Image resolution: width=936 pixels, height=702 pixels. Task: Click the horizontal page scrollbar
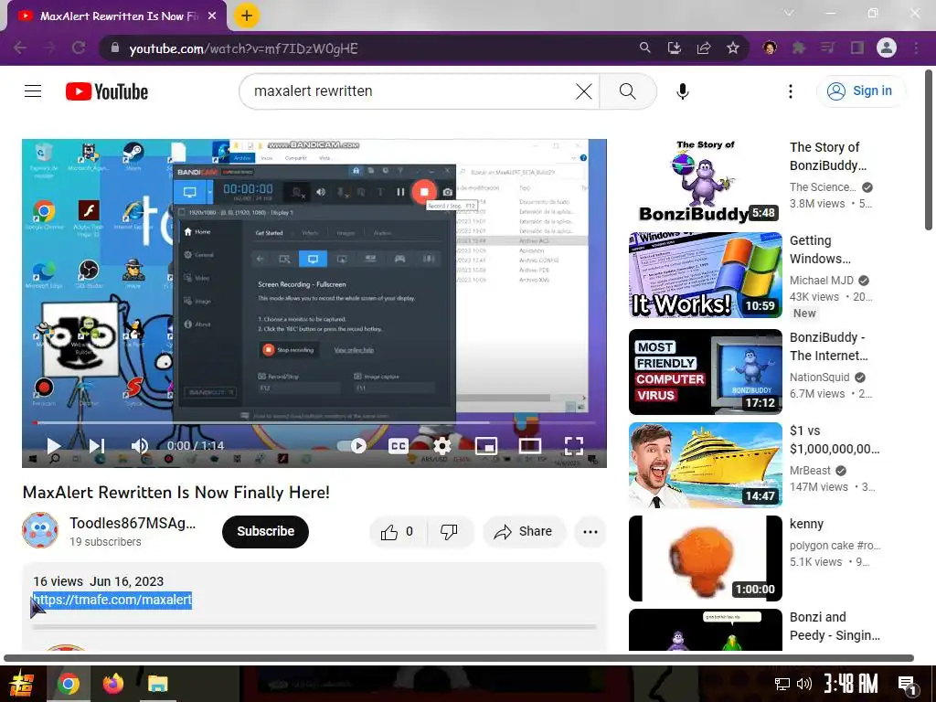[x=459, y=658]
